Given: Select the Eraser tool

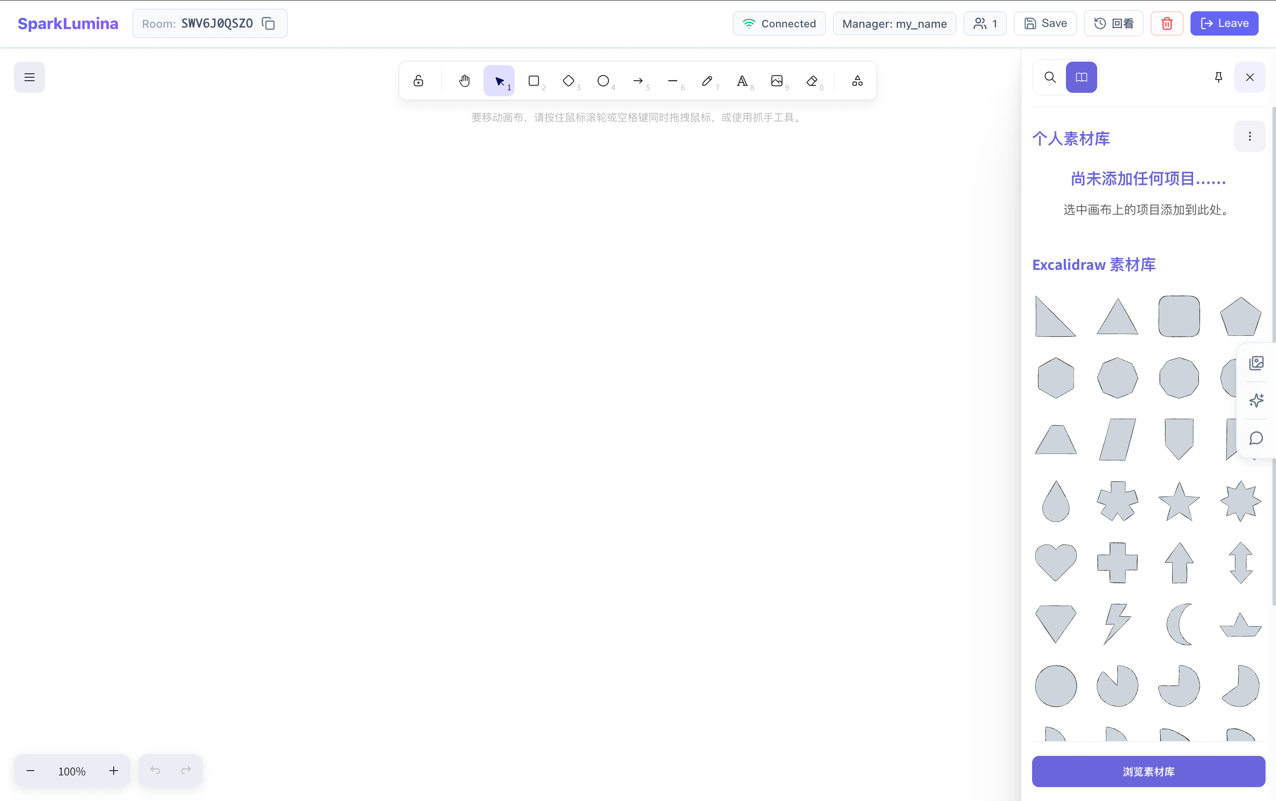Looking at the screenshot, I should point(812,81).
